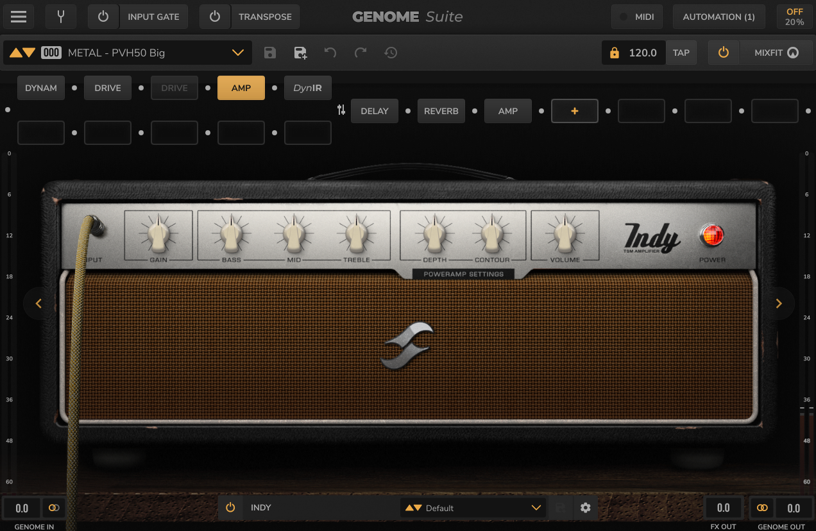
Task: Adjust the GAIN knob
Action: [x=158, y=234]
